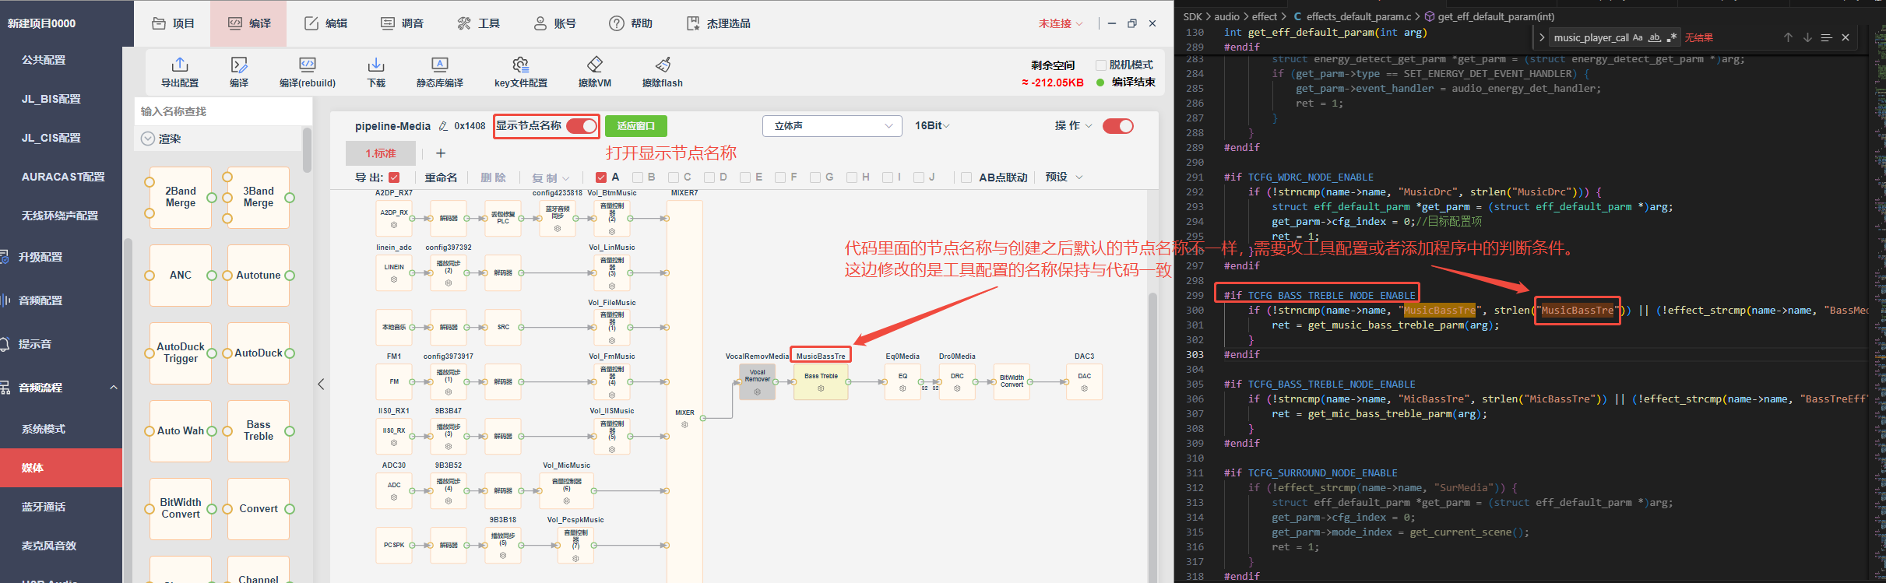This screenshot has height=583, width=1886.
Task: Click the node palette vertical scrollbar
Action: pyautogui.click(x=307, y=150)
